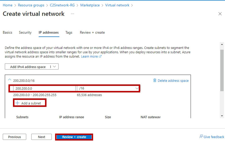Open the Virtual network breadcrumb link
225x142 pixels.
pos(117,5)
